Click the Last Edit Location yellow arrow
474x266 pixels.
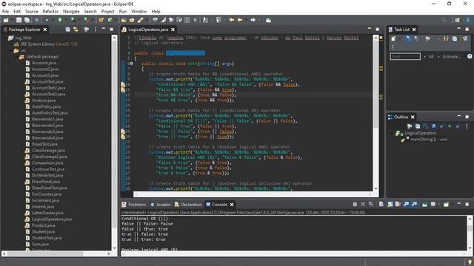tap(232, 20)
